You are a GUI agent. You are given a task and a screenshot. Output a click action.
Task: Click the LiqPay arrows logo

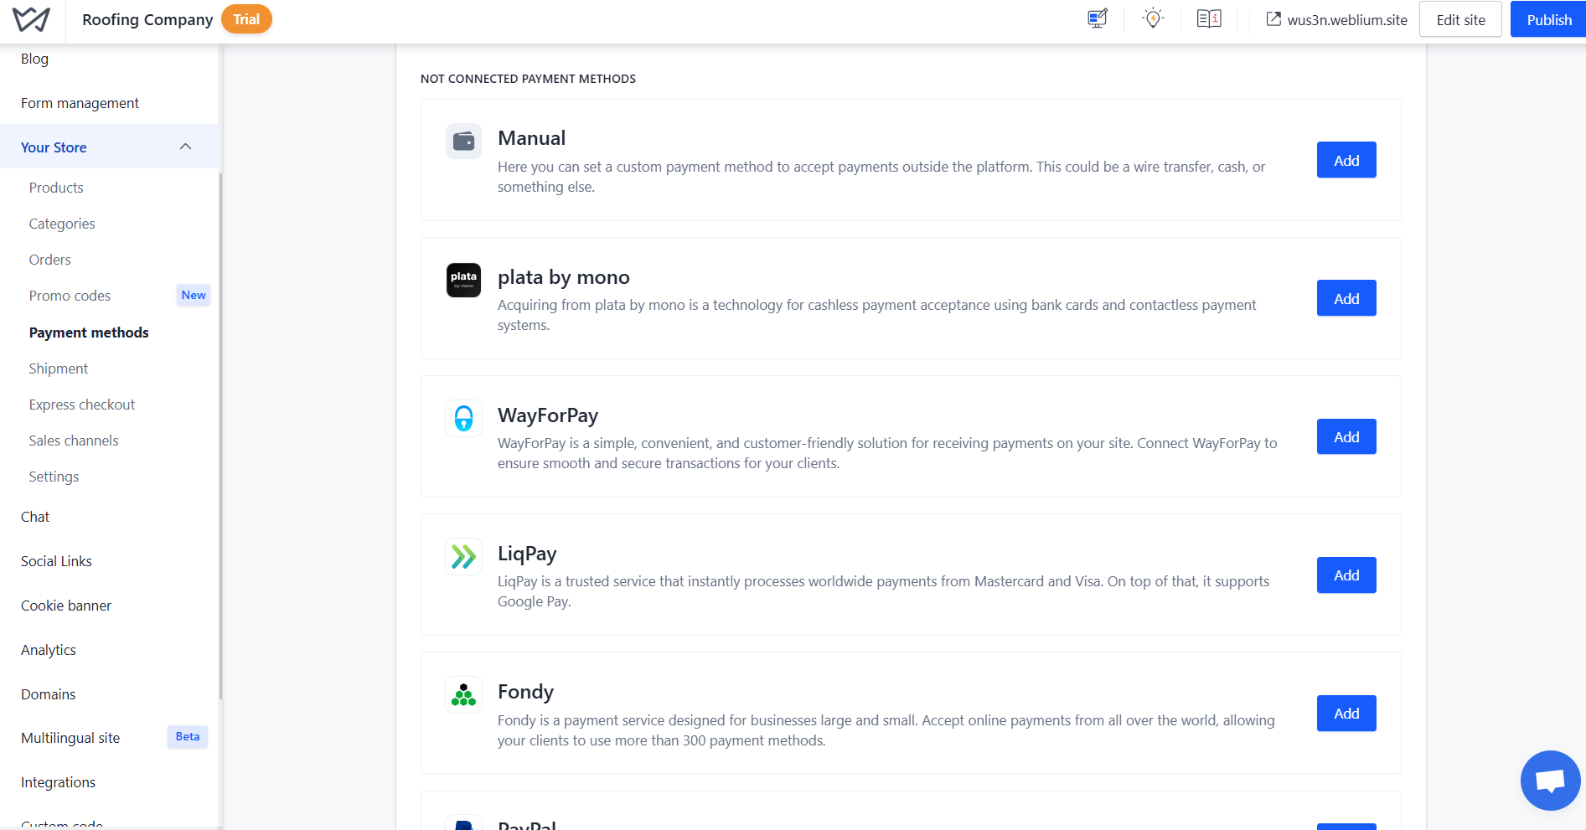point(463,556)
